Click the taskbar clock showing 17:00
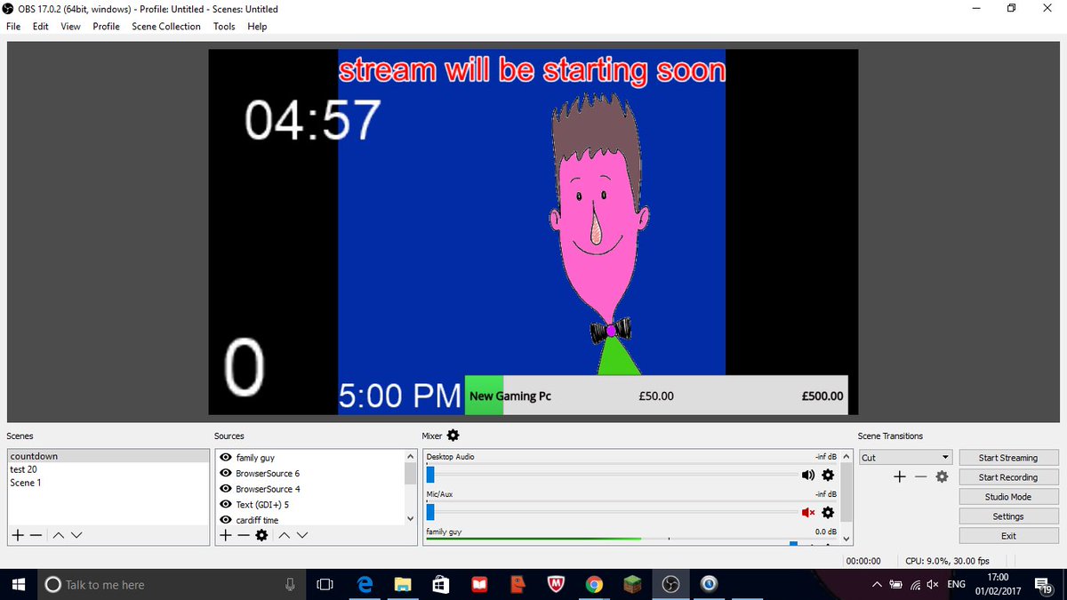The image size is (1067, 600). click(x=998, y=584)
